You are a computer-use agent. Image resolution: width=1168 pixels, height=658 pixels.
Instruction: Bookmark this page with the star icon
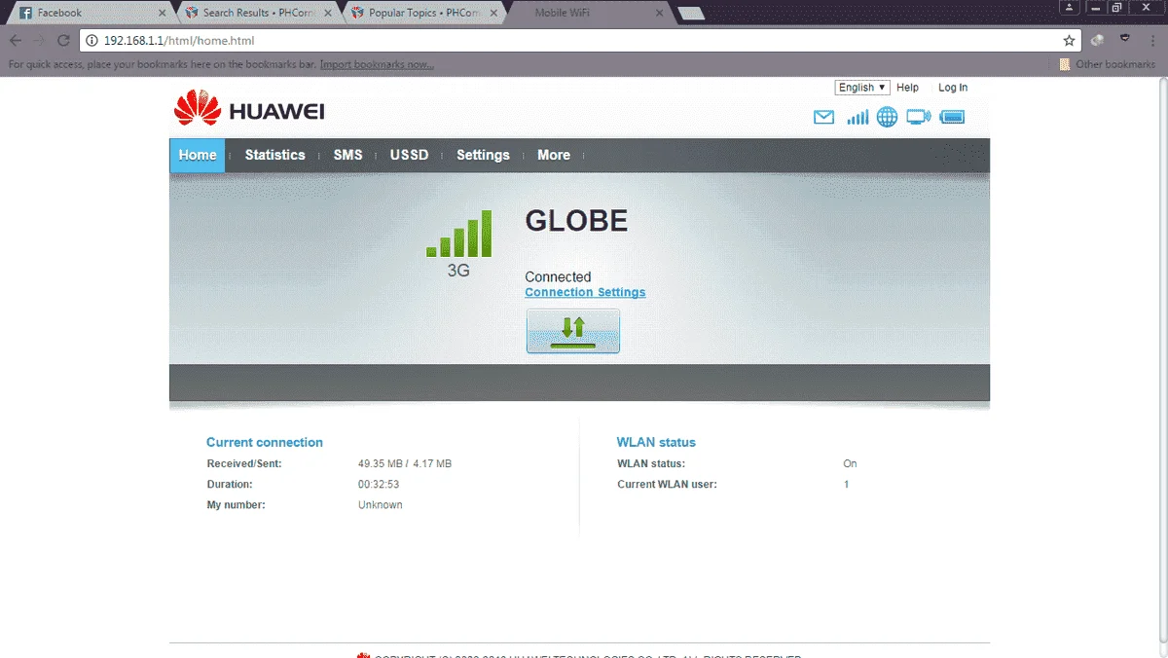1069,41
